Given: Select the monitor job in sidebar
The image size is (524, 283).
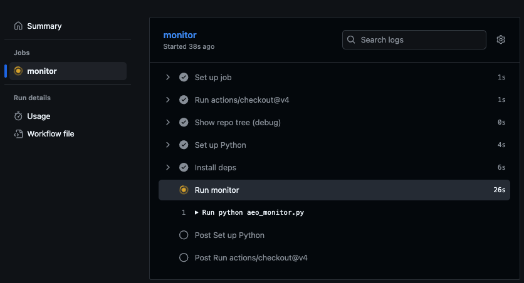Looking at the screenshot, I should click(42, 71).
